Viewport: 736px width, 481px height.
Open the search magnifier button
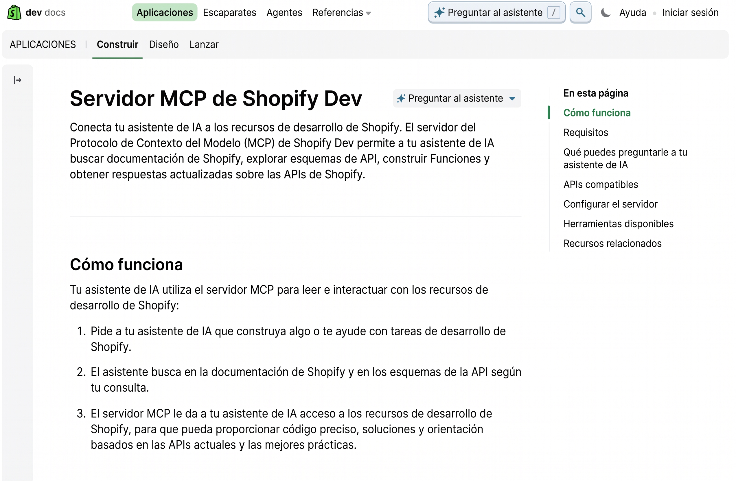(x=580, y=12)
